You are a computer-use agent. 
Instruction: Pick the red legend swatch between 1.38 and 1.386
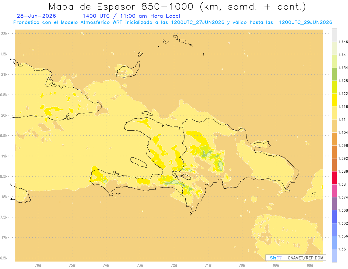[334, 178]
